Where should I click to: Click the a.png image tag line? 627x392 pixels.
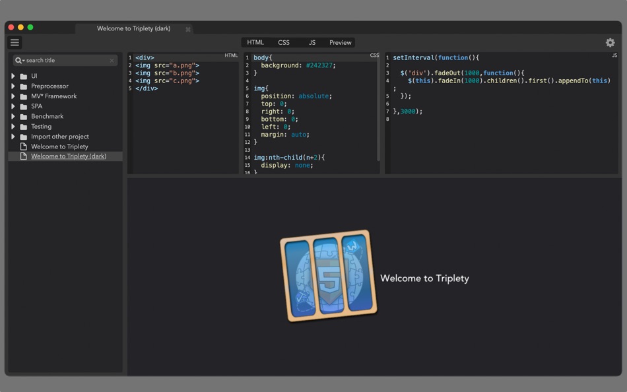point(167,65)
